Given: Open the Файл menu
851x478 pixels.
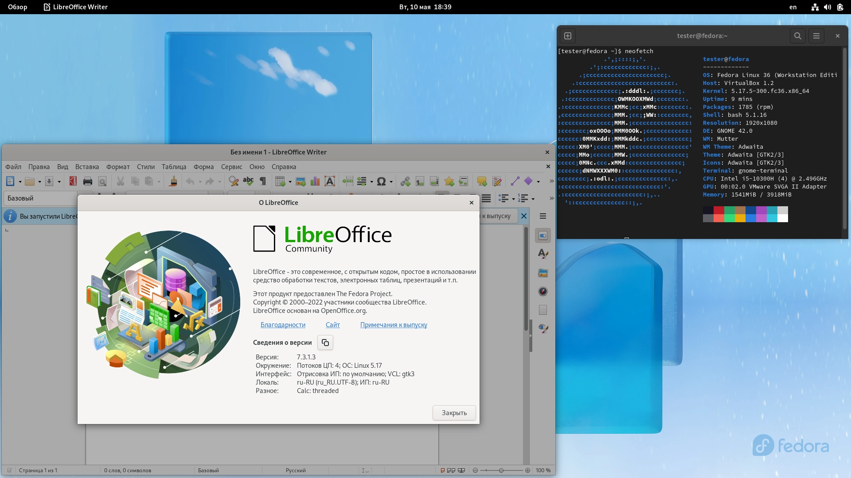Looking at the screenshot, I should [13, 167].
